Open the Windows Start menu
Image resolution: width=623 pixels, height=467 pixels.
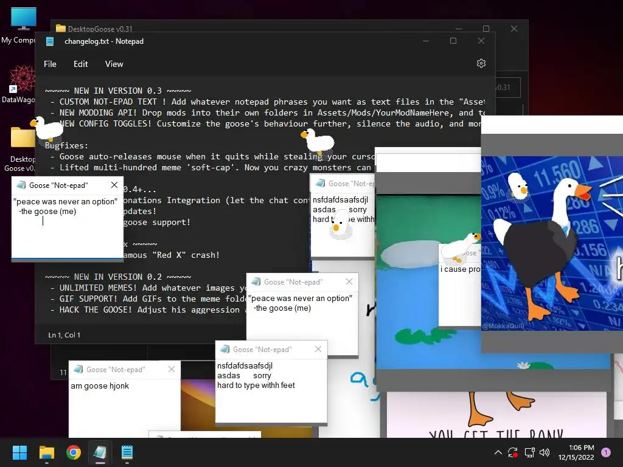pyautogui.click(x=19, y=452)
